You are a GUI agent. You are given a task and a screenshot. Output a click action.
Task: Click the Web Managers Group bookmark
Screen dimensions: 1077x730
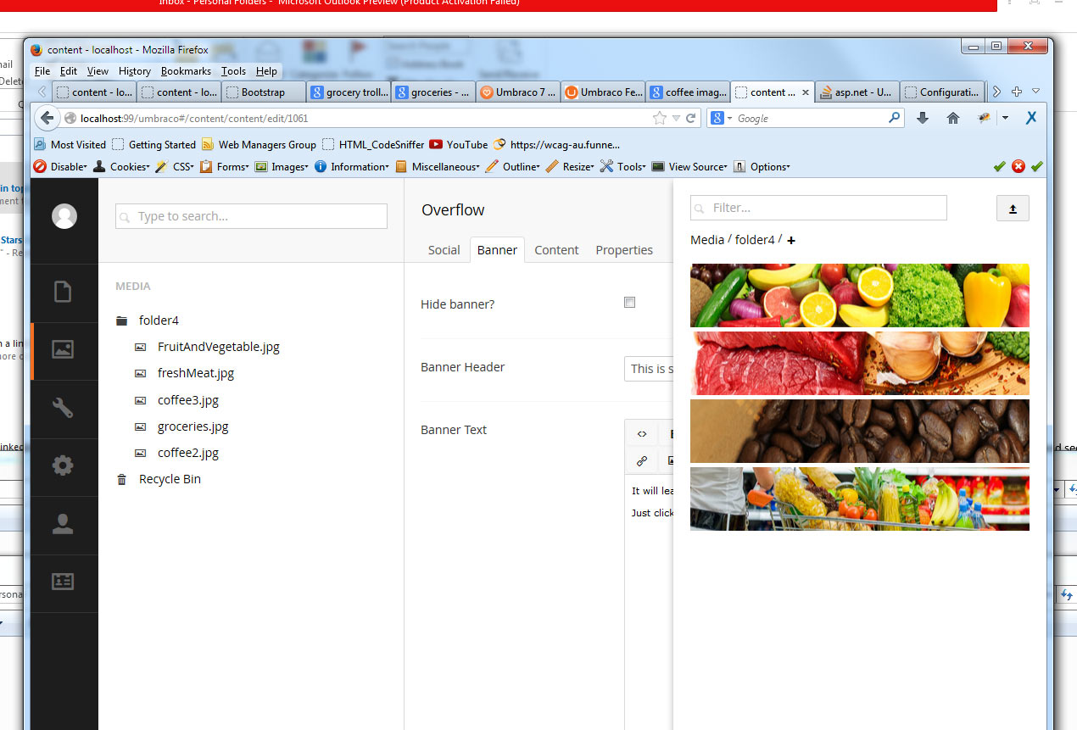pos(259,144)
